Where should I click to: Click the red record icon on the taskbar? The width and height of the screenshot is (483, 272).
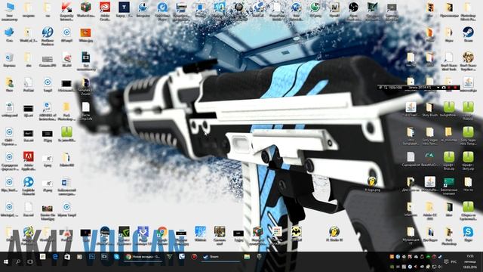(194, 257)
